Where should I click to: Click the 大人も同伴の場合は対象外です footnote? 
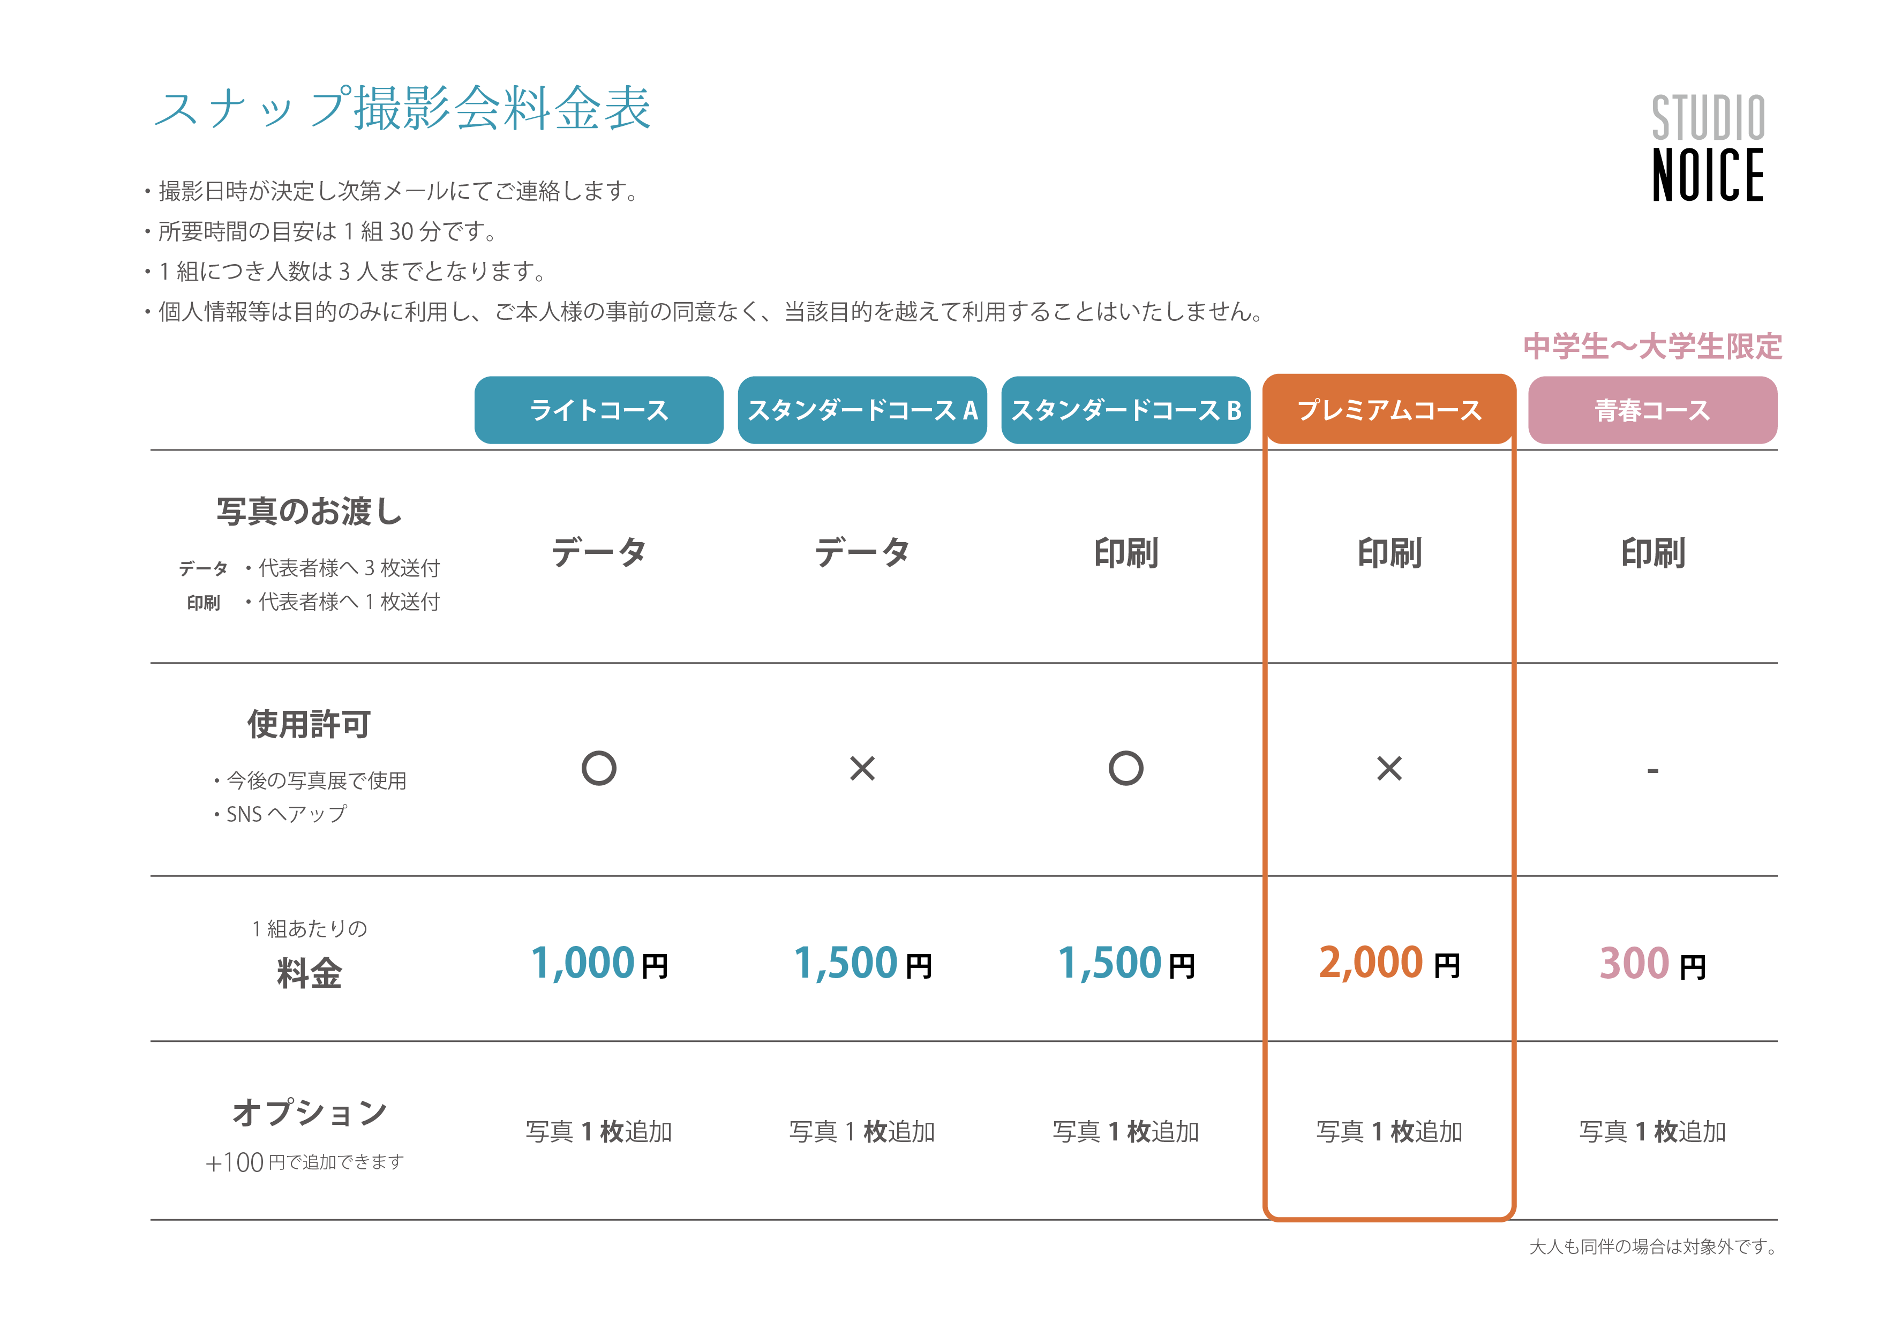point(1653,1247)
